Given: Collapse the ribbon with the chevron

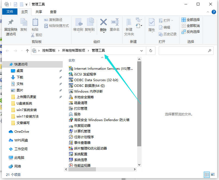Looking at the screenshot, I should (208, 12).
